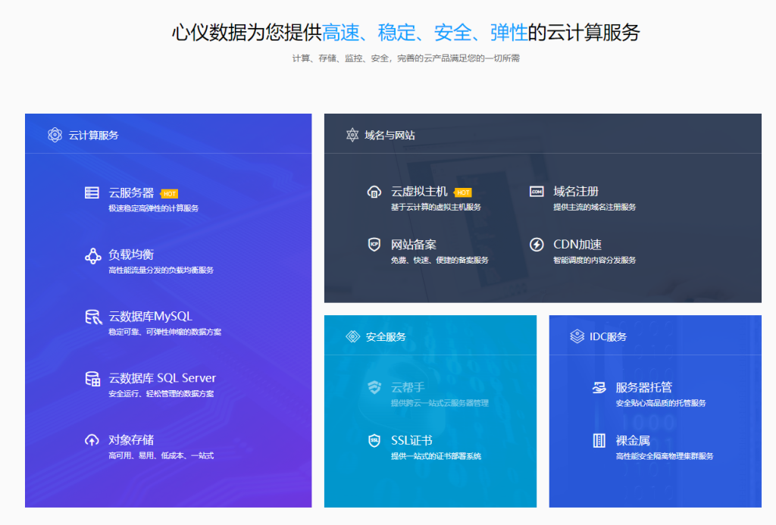Click the hand icon beside 服务器托管
Image resolution: width=776 pixels, height=525 pixels.
(x=599, y=387)
